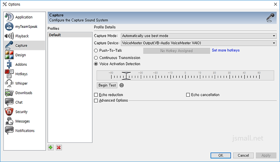The width and height of the screenshot is (280, 162).
Task: Open Hotkeys icon in sidebar
Action: 9,74
